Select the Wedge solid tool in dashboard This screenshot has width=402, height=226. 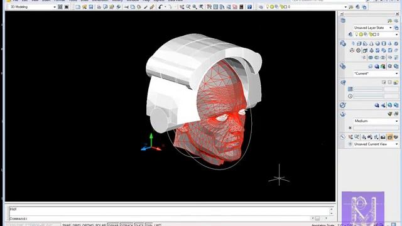(365, 43)
